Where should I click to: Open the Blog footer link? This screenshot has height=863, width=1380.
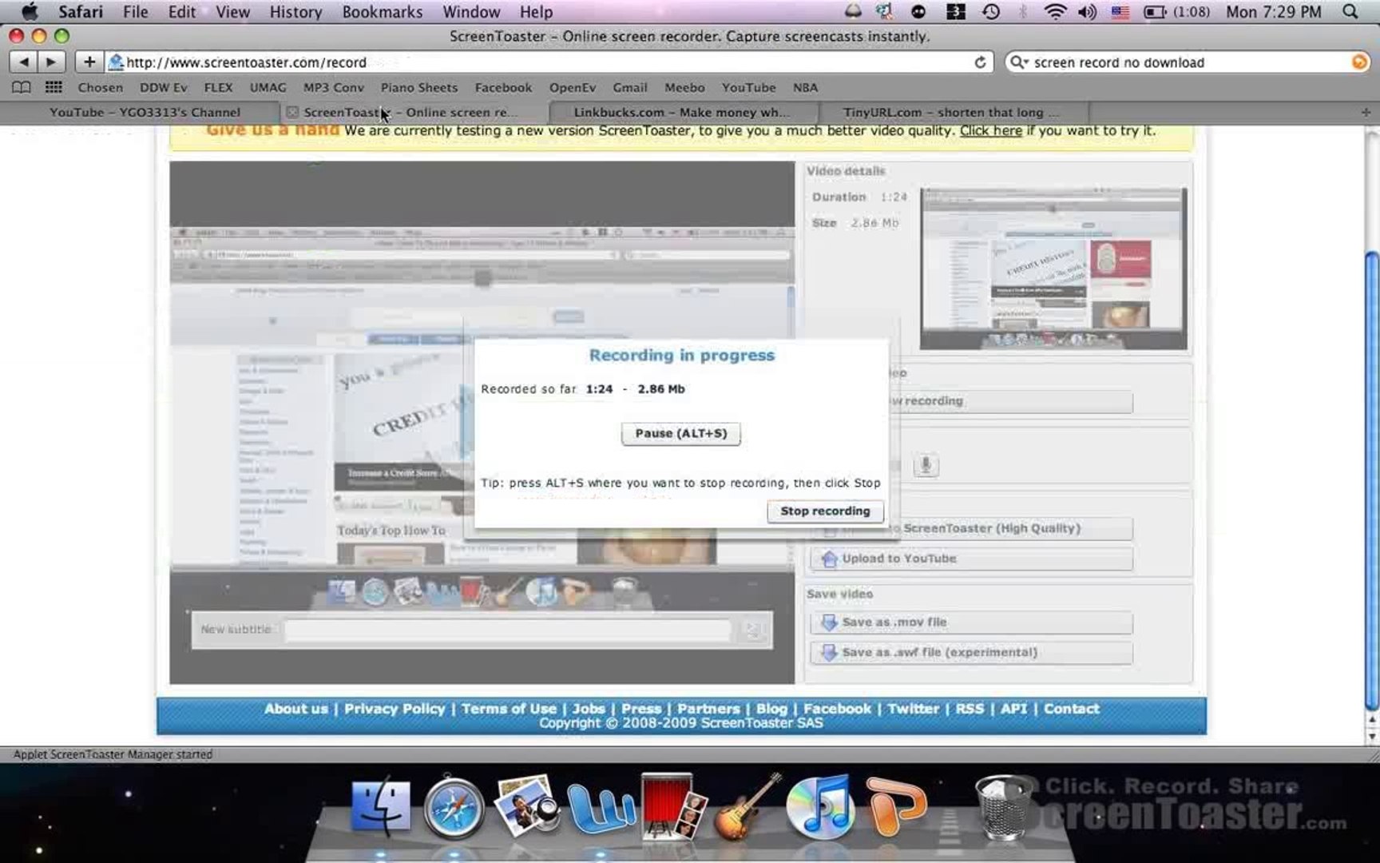(x=771, y=709)
